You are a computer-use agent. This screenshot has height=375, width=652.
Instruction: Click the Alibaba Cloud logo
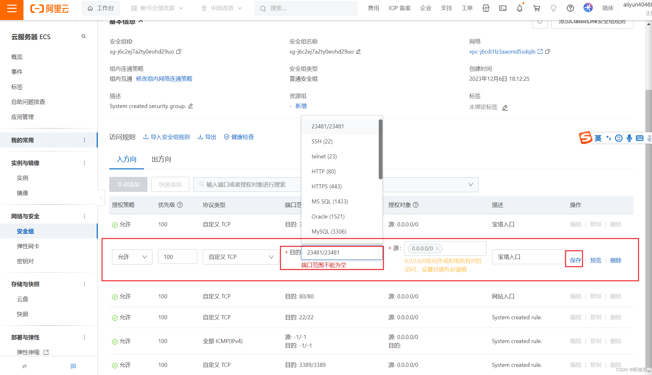[49, 8]
